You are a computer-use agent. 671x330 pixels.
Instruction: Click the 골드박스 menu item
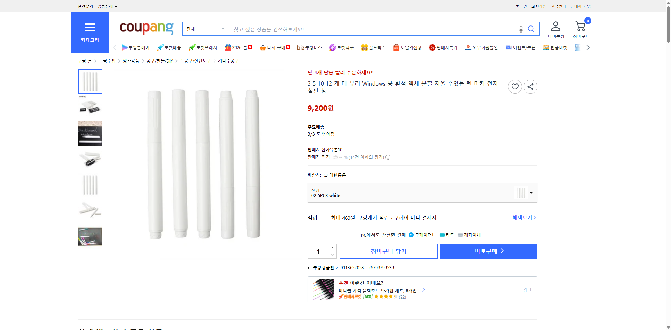(373, 47)
